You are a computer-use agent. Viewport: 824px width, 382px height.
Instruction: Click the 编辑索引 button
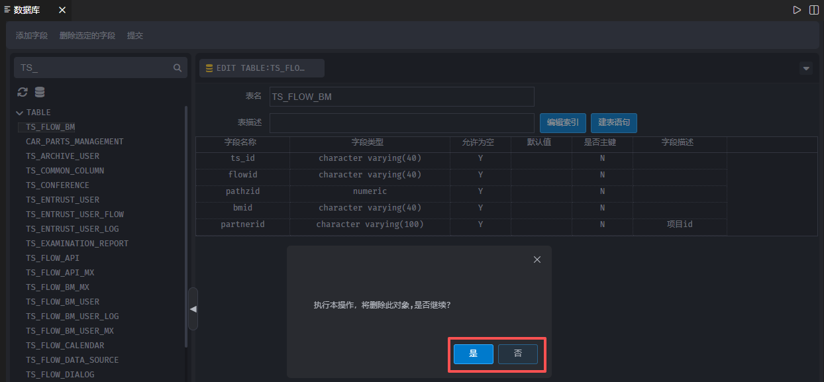click(562, 122)
